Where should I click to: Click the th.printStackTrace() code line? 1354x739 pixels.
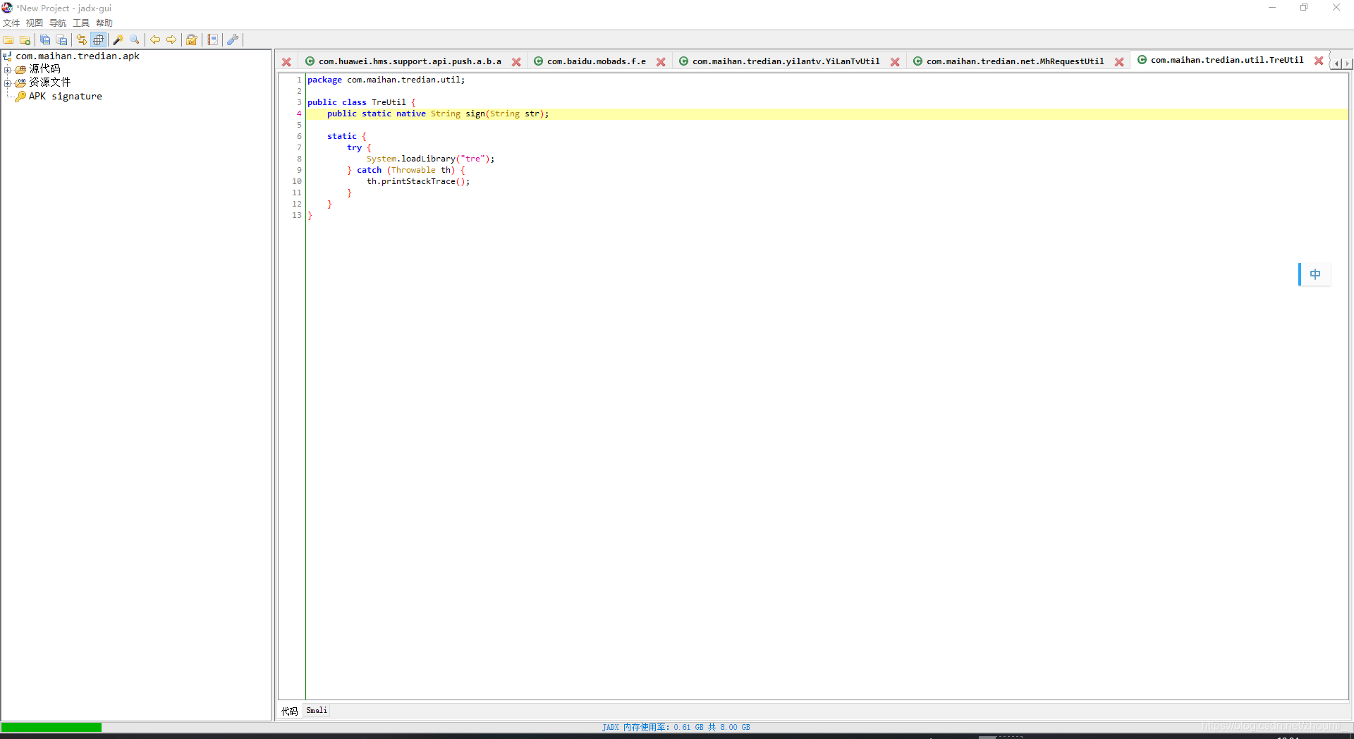click(418, 181)
